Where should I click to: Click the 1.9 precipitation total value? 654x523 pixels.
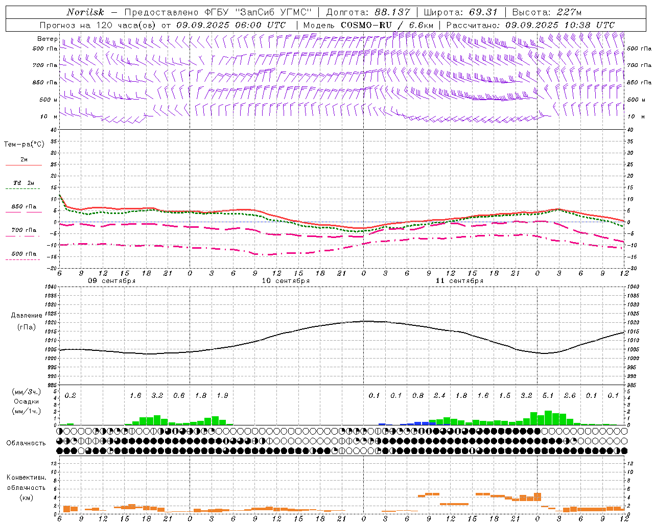[222, 396]
